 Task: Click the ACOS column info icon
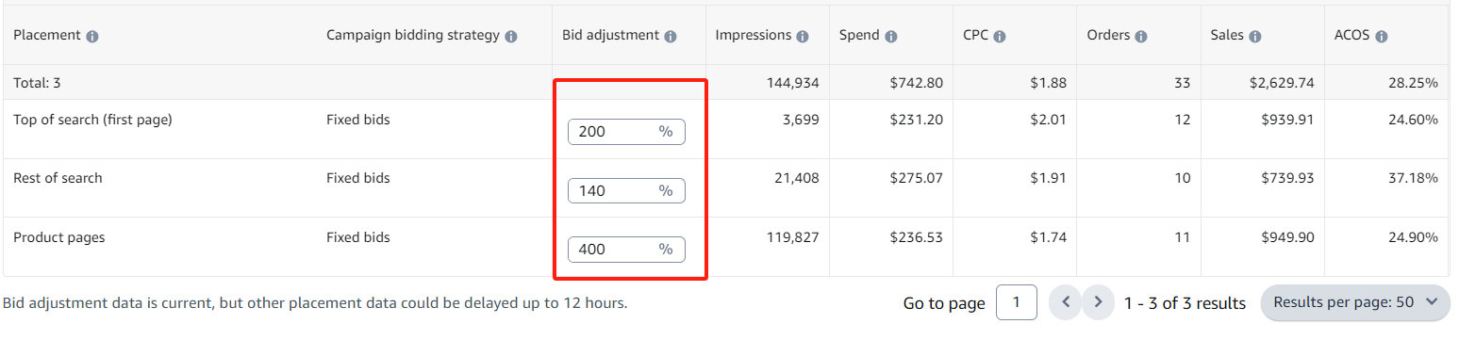(x=1381, y=37)
